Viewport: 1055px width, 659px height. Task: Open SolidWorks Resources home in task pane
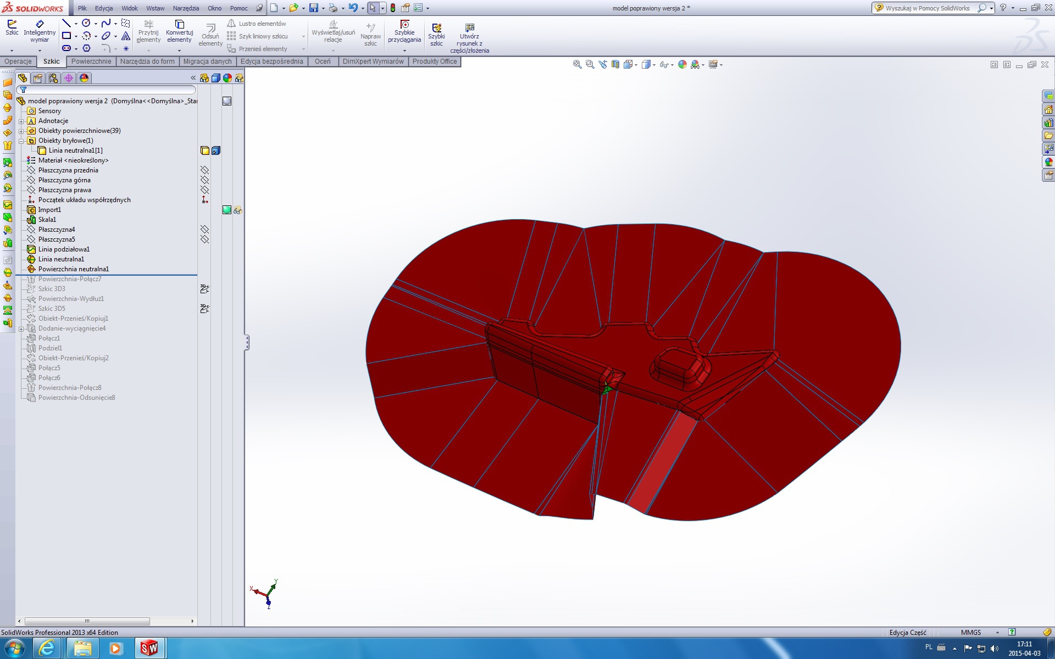tap(1048, 109)
